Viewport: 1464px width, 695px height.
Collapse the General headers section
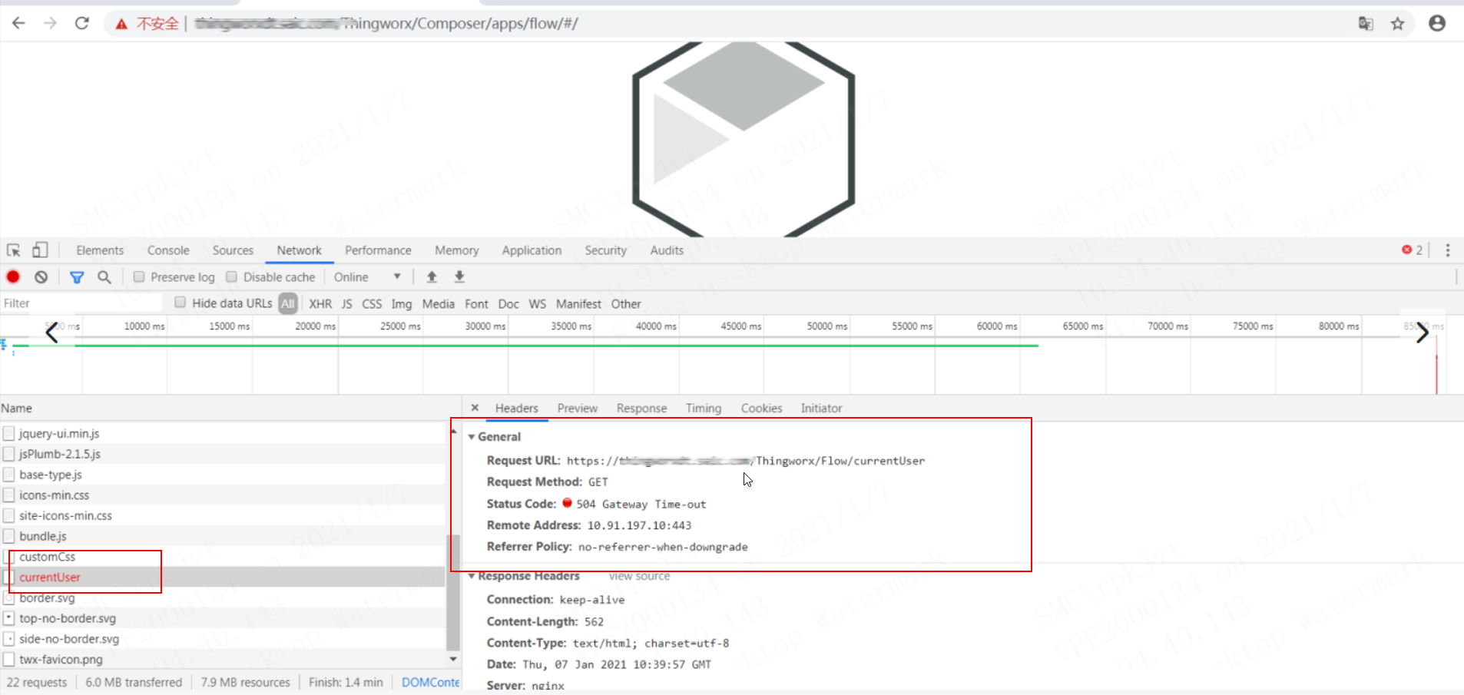[472, 436]
